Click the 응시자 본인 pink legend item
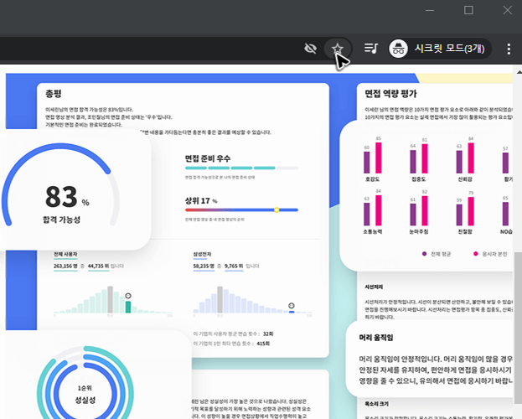This screenshot has width=522, height=419. point(490,254)
